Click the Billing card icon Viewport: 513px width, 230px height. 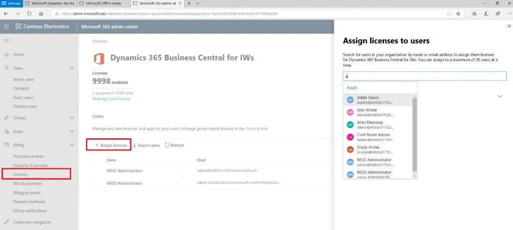7,145
